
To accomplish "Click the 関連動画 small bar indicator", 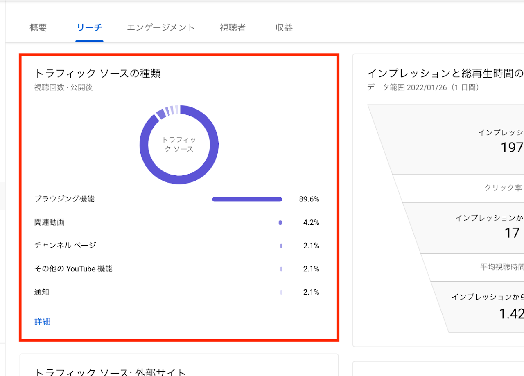I will 280,223.
